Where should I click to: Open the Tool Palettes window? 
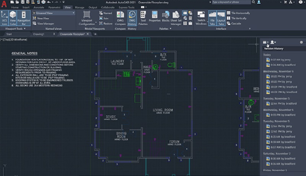point(143,18)
